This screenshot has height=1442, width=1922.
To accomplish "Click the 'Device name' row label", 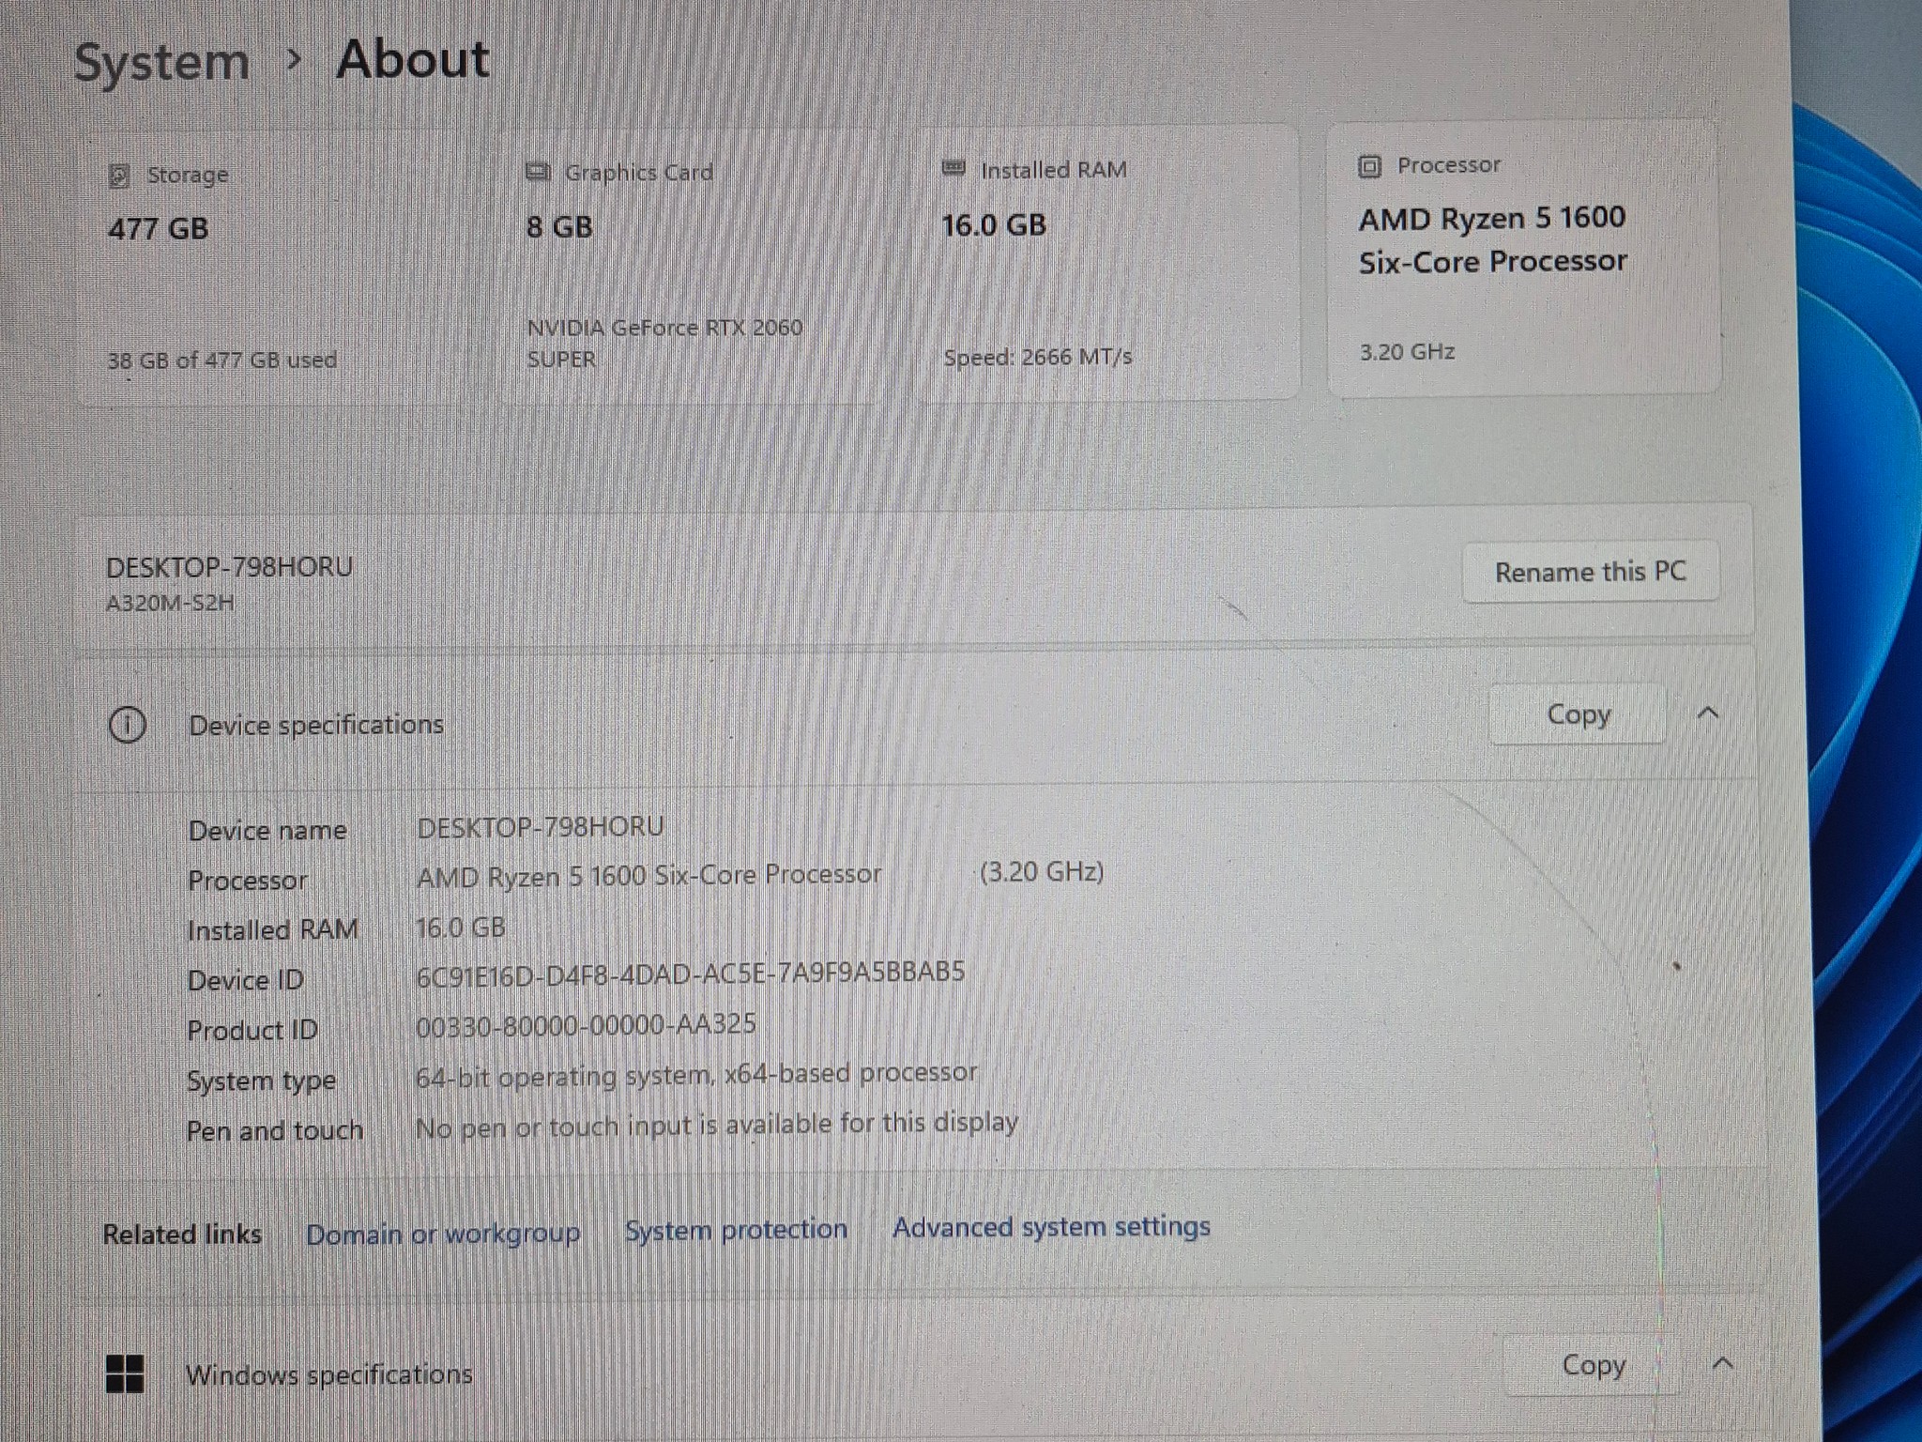I will click(x=267, y=831).
